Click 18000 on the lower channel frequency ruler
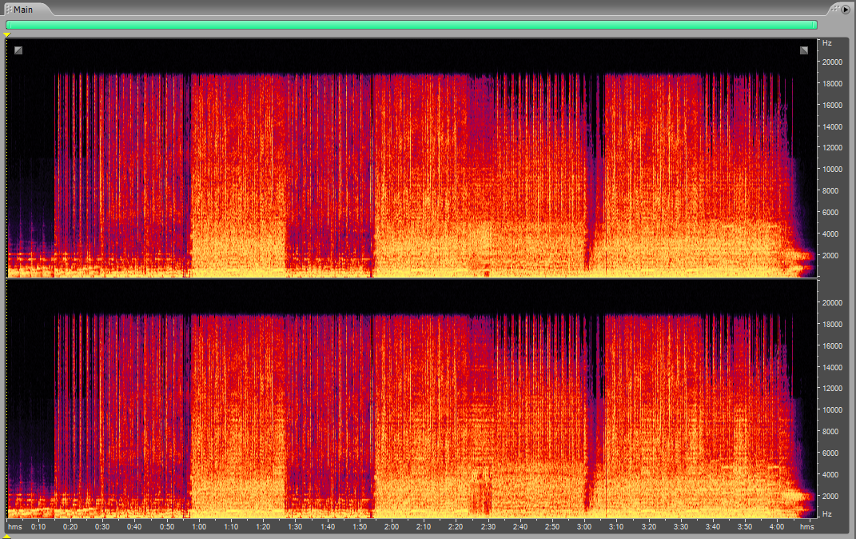This screenshot has height=539, width=856. coord(832,325)
